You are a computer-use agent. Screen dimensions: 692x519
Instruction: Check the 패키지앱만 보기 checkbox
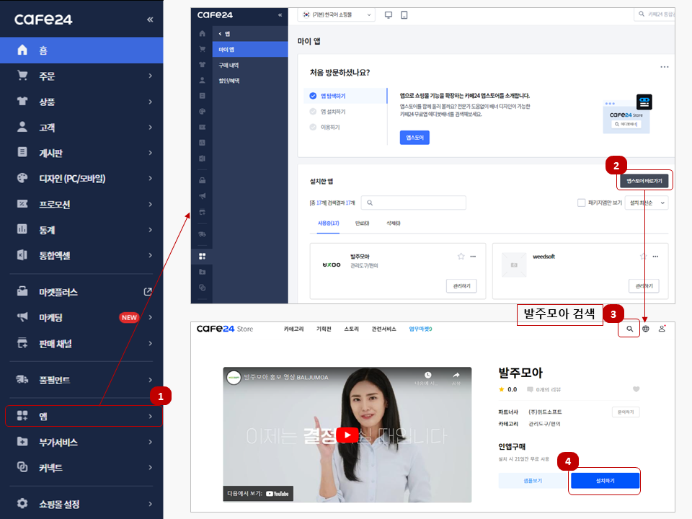(581, 203)
